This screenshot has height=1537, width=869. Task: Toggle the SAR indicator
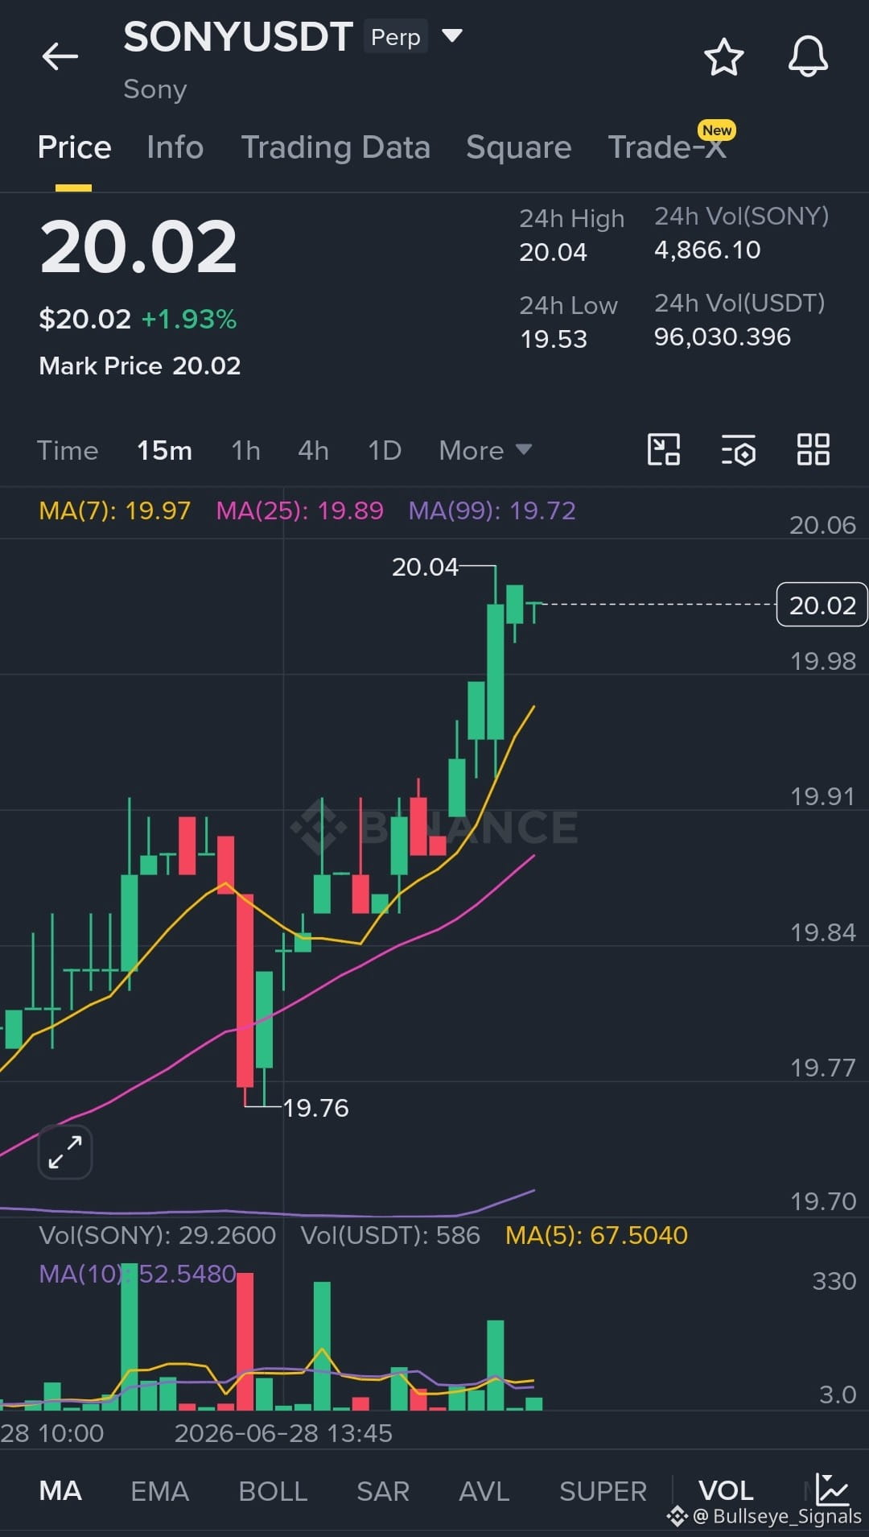pyautogui.click(x=383, y=1491)
